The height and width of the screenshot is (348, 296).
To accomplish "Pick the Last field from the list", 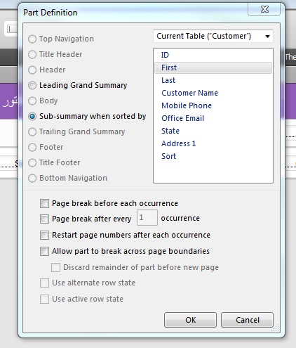I will tap(213, 80).
